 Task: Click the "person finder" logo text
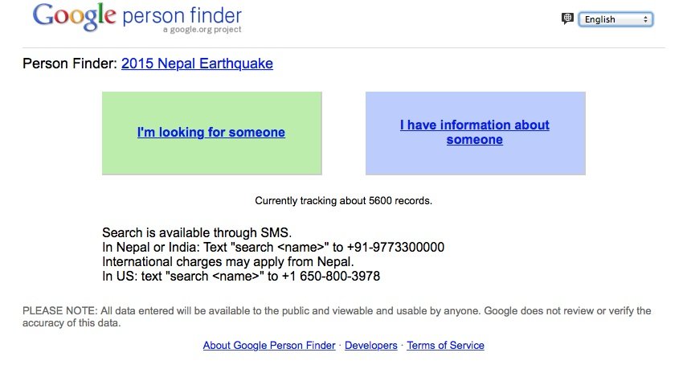pos(182,16)
